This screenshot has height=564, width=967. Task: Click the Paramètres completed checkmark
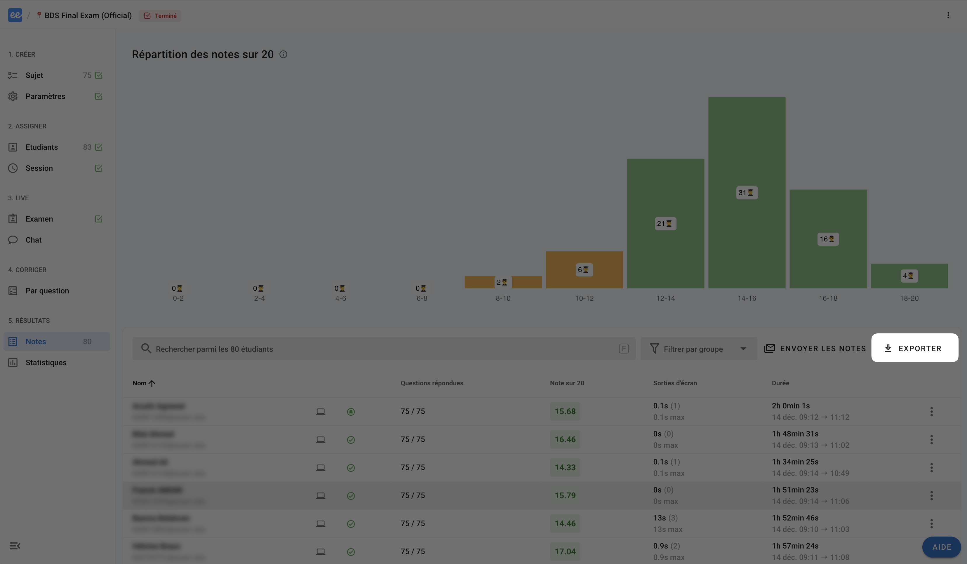tap(99, 96)
